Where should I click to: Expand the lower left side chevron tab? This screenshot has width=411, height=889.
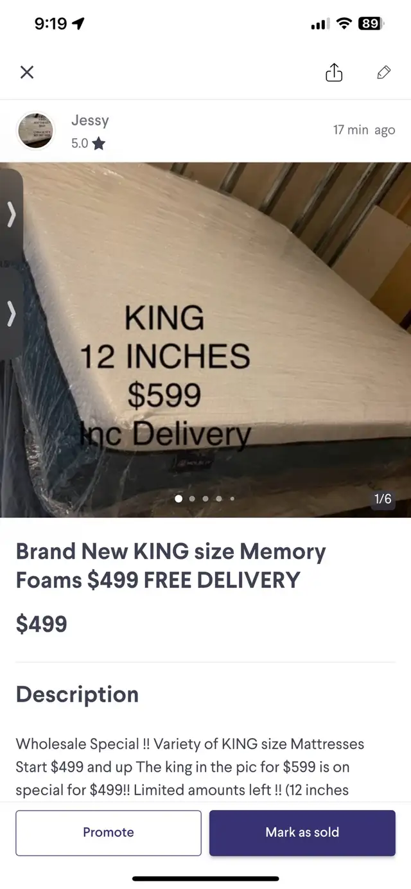(11, 314)
